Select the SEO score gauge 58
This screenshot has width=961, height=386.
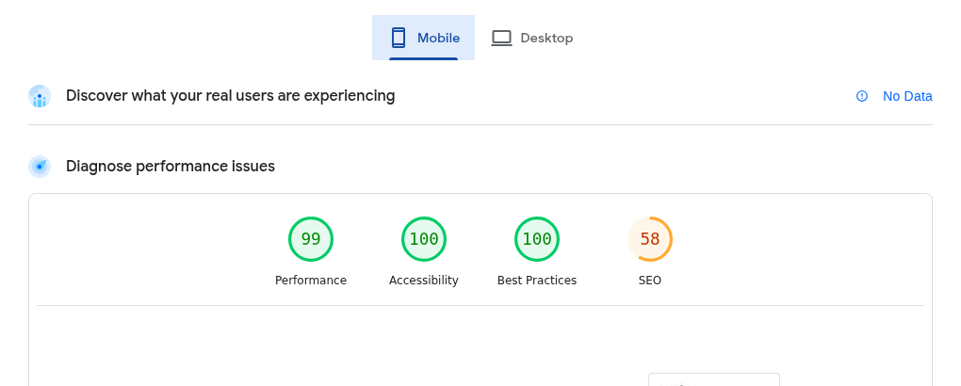650,239
